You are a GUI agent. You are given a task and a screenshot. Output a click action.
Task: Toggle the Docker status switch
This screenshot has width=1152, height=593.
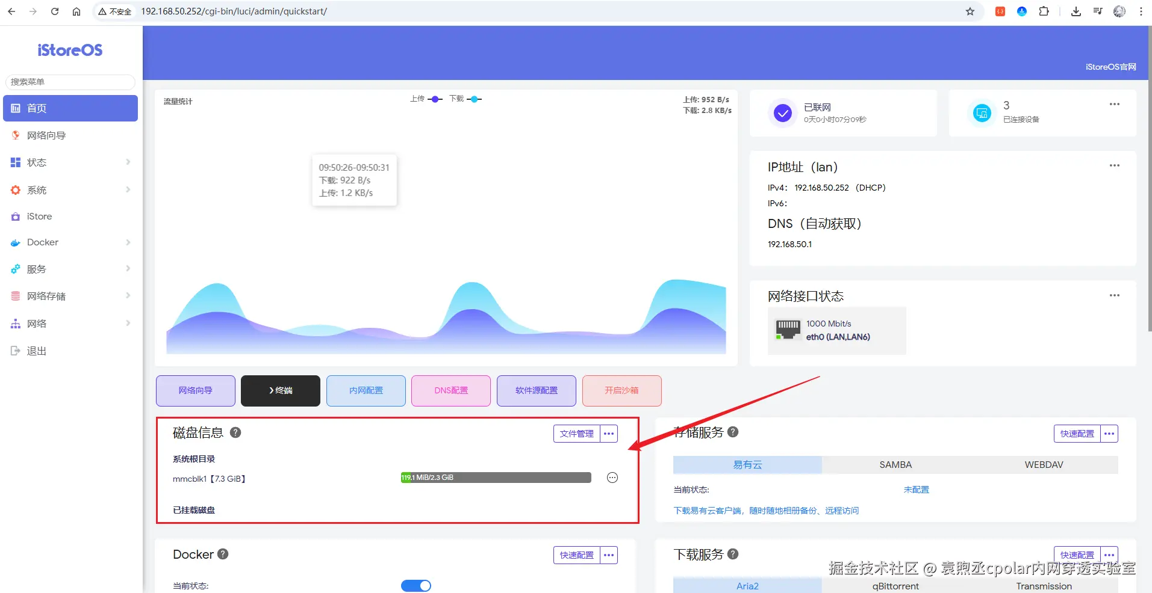416,586
